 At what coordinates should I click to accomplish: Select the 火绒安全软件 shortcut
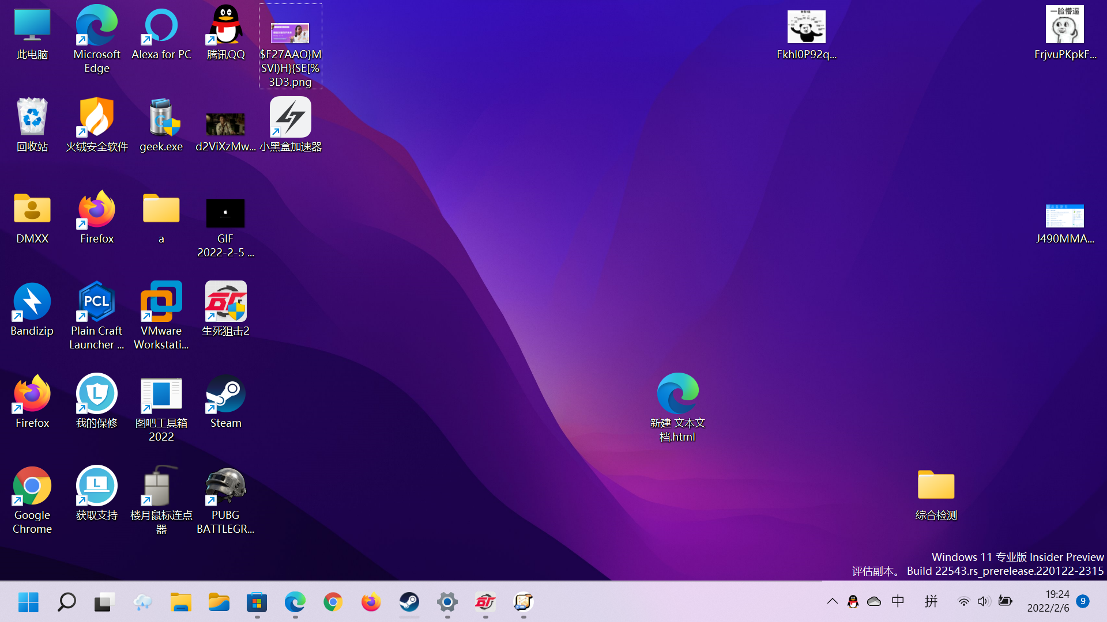coord(97,126)
